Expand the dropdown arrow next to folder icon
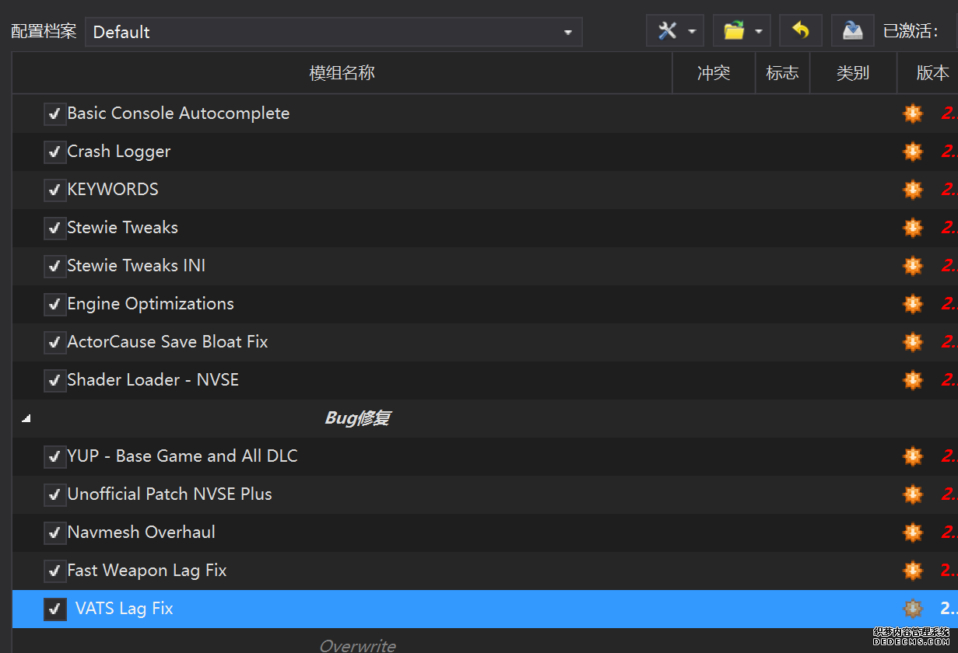Screen dimensions: 958x653 pyautogui.click(x=758, y=32)
